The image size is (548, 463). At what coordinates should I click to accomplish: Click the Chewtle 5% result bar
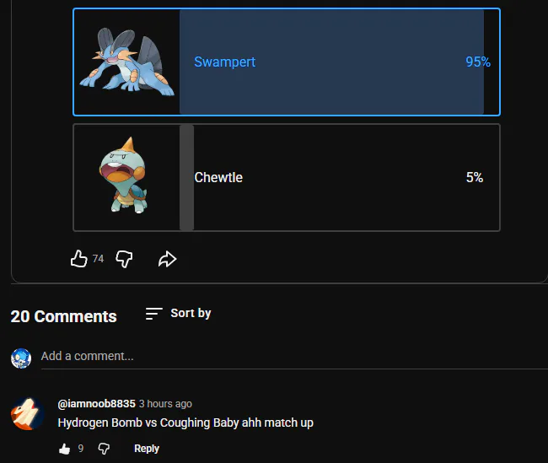click(186, 177)
